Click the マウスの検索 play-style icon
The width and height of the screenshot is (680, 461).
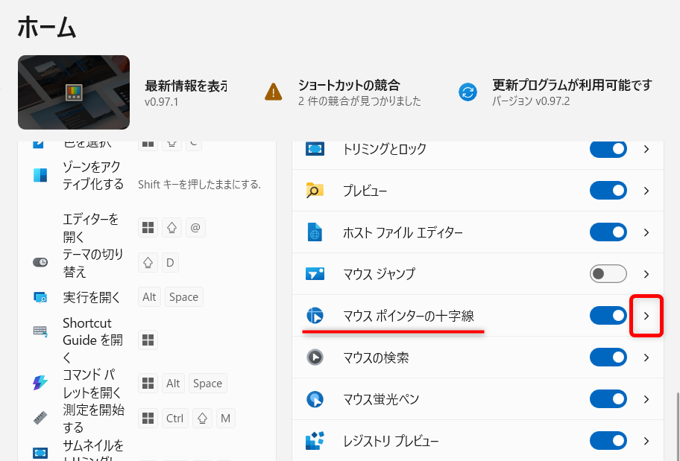[315, 357]
